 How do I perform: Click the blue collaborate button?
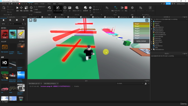point(168,4)
